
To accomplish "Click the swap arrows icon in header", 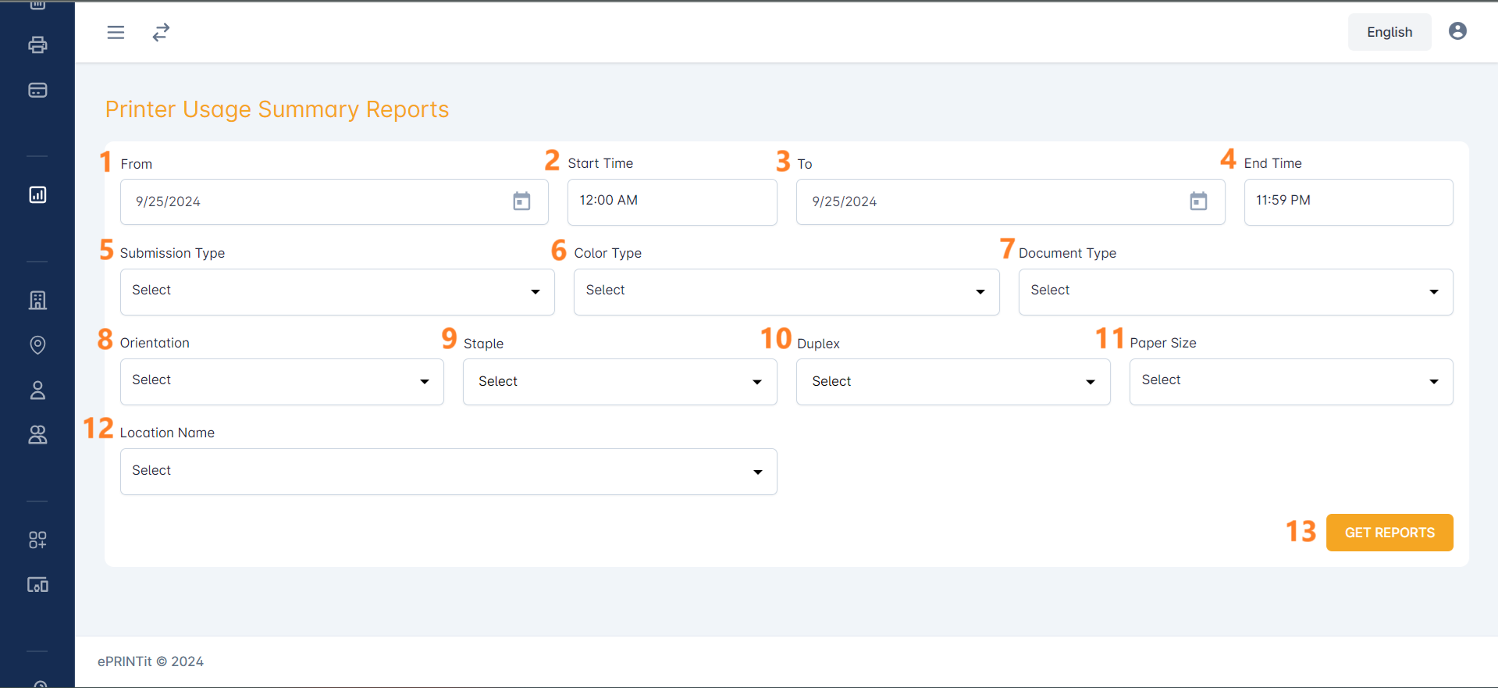I will pyautogui.click(x=161, y=32).
